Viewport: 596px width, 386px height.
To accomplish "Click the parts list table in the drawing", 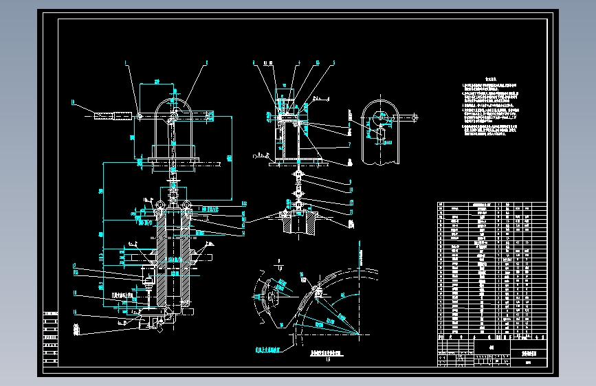I will click(492, 271).
